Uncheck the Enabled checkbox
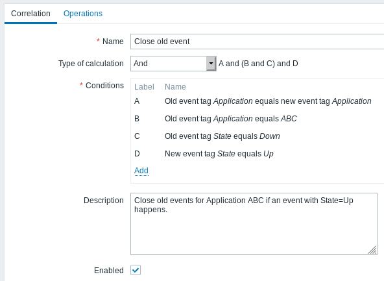Image resolution: width=384 pixels, height=281 pixels. pyautogui.click(x=136, y=270)
